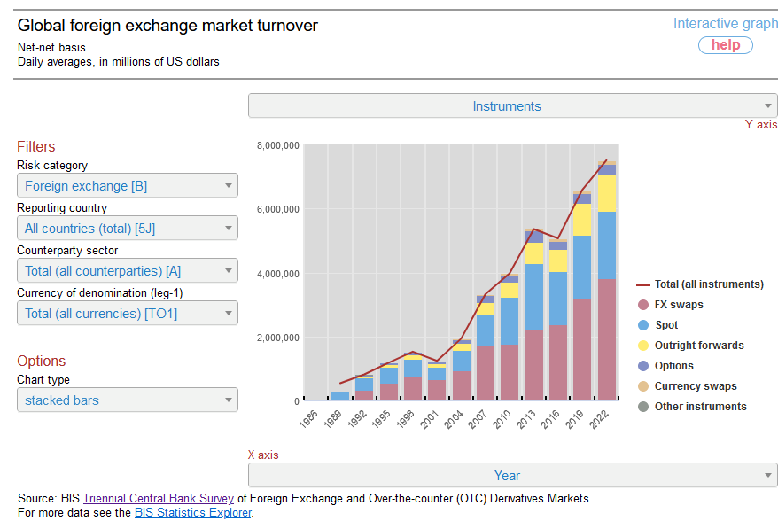Click the Options legend purple dot
Viewport: 778px width, 521px height.
click(643, 366)
